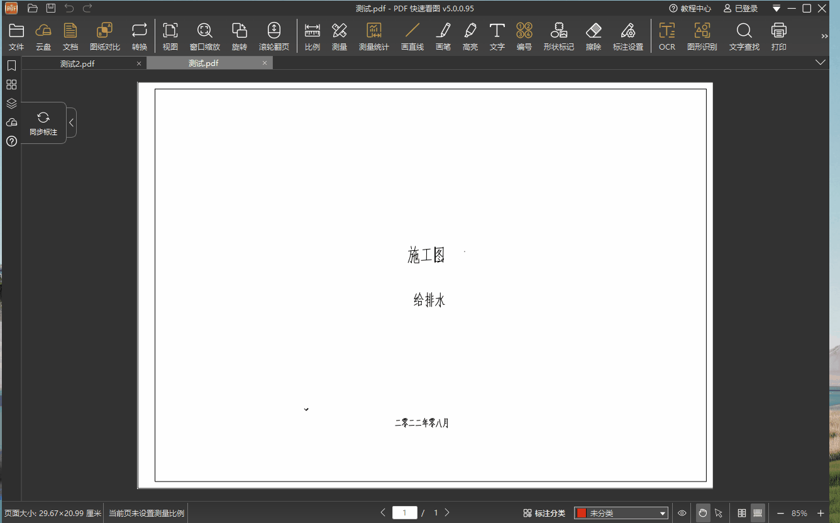Viewport: 840px width, 523px height.
Task: Close the 测试.pdf tab
Action: point(265,63)
